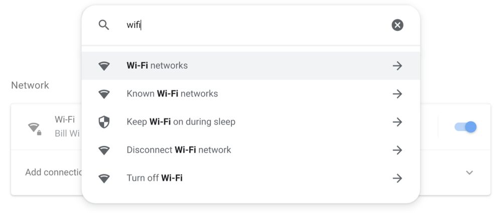Image resolution: width=502 pixels, height=213 pixels.
Task: Click the Wi-Fi icon beside Known Wi-Fi networks
Action: (104, 94)
